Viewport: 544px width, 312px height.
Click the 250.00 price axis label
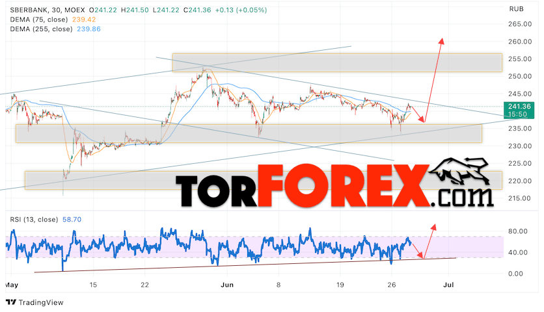pyautogui.click(x=520, y=76)
